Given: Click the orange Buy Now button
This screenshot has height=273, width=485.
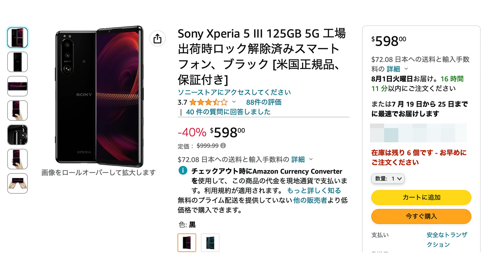Looking at the screenshot, I should coord(421,216).
